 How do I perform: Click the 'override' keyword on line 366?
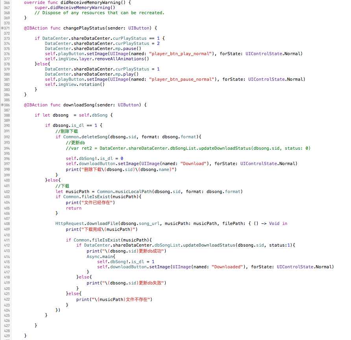click(x=35, y=3)
